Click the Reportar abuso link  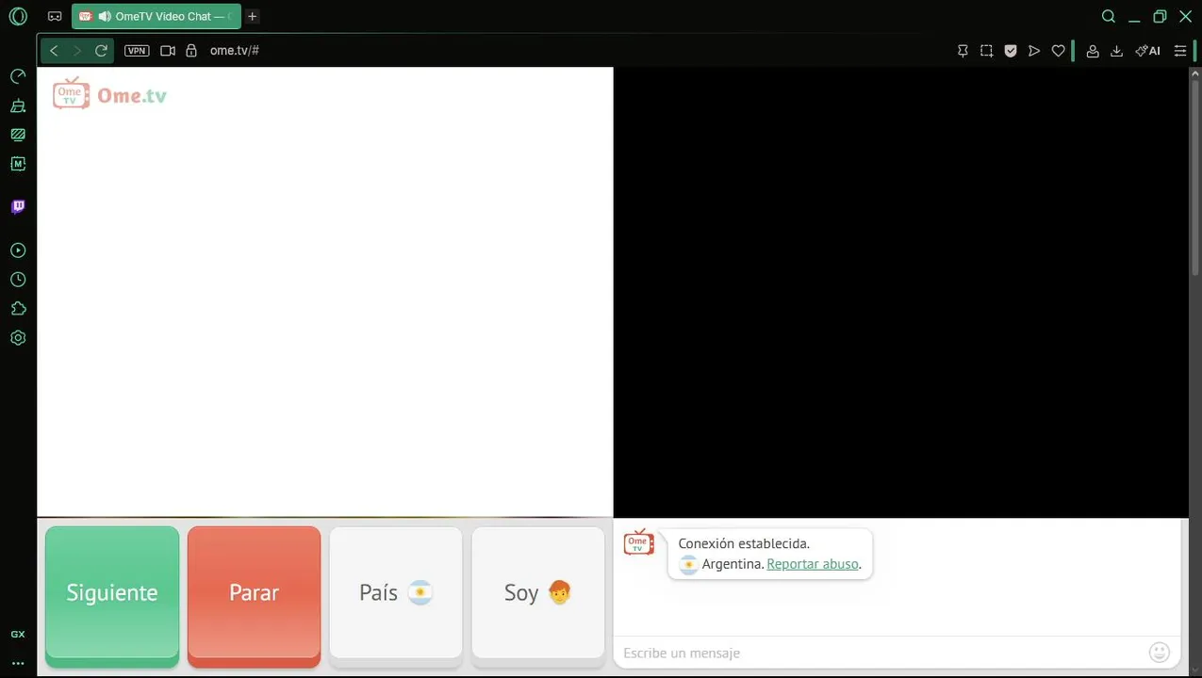click(813, 564)
